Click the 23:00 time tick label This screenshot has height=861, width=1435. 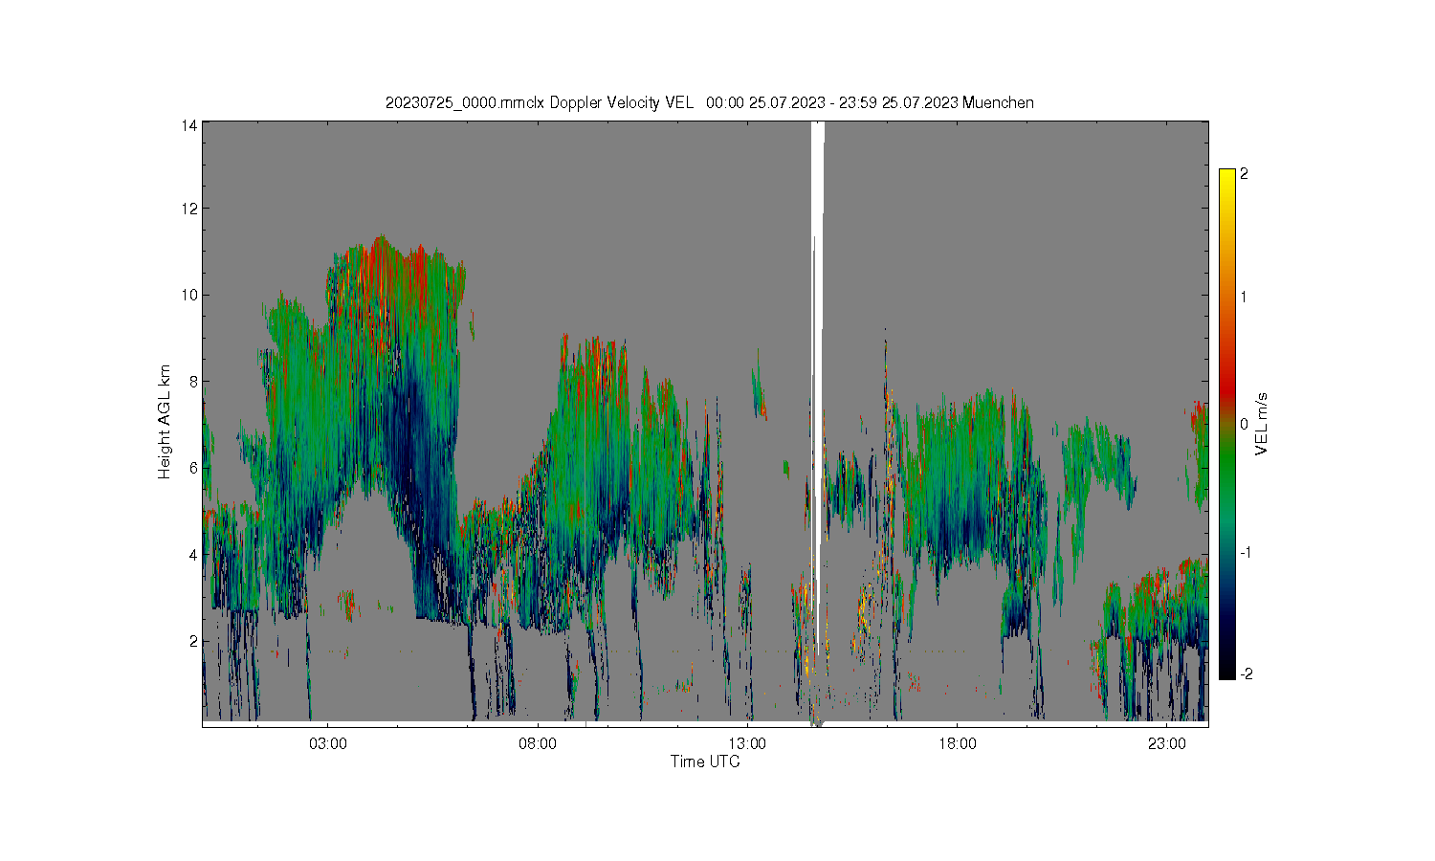pyautogui.click(x=1166, y=743)
